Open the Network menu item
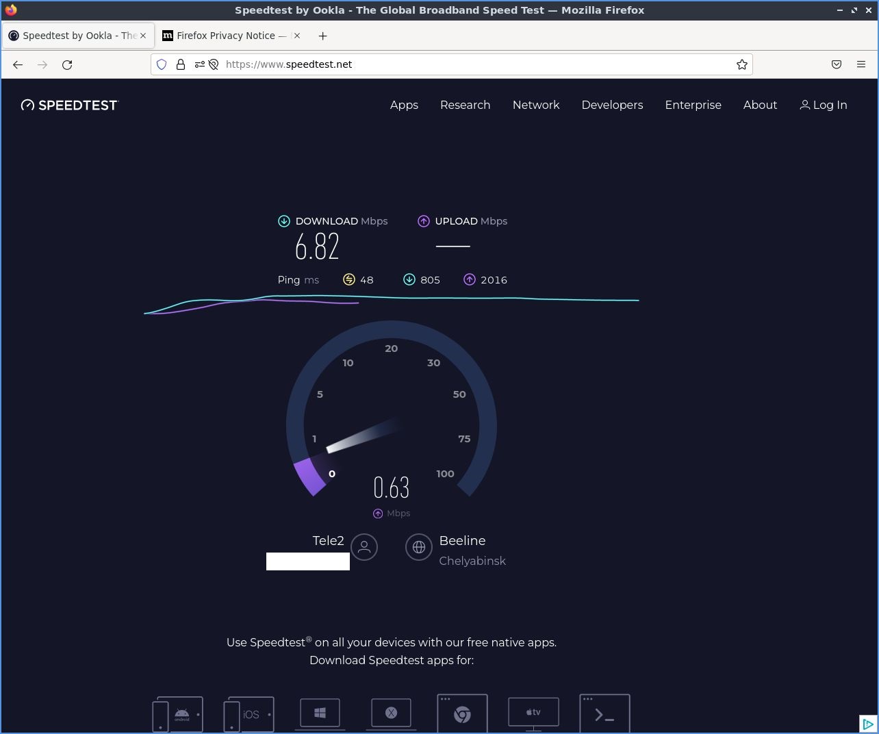Screen dimensions: 879x734 point(536,105)
